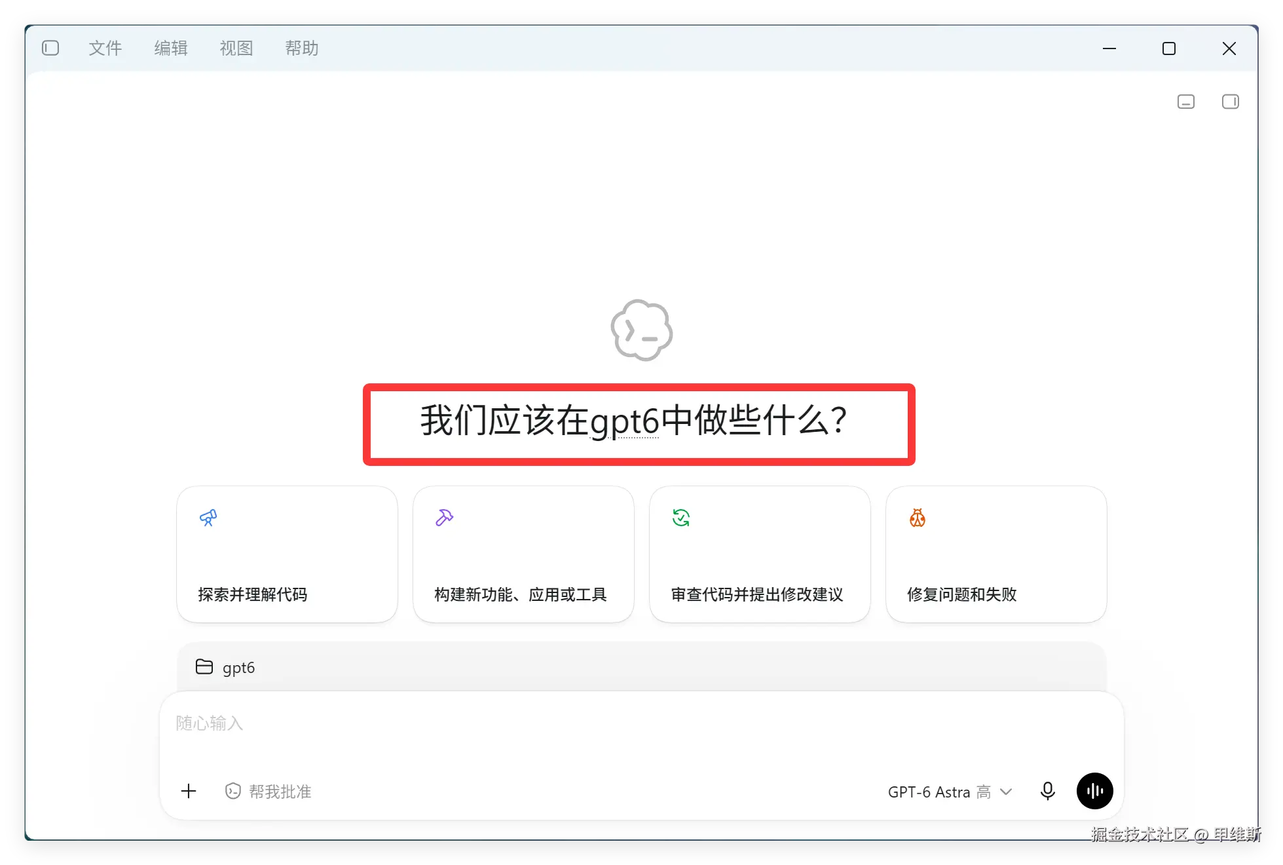Click the green review icon on card
The height and width of the screenshot is (865, 1283).
[681, 518]
